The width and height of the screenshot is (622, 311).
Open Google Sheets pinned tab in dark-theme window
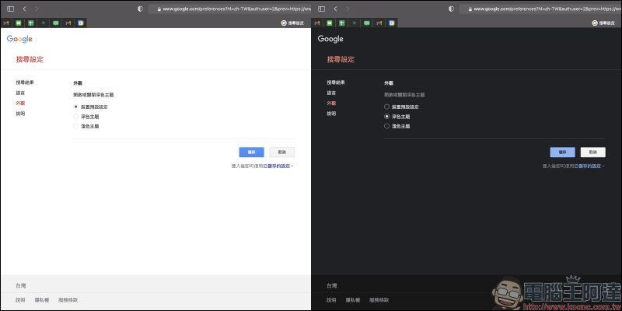(x=342, y=23)
